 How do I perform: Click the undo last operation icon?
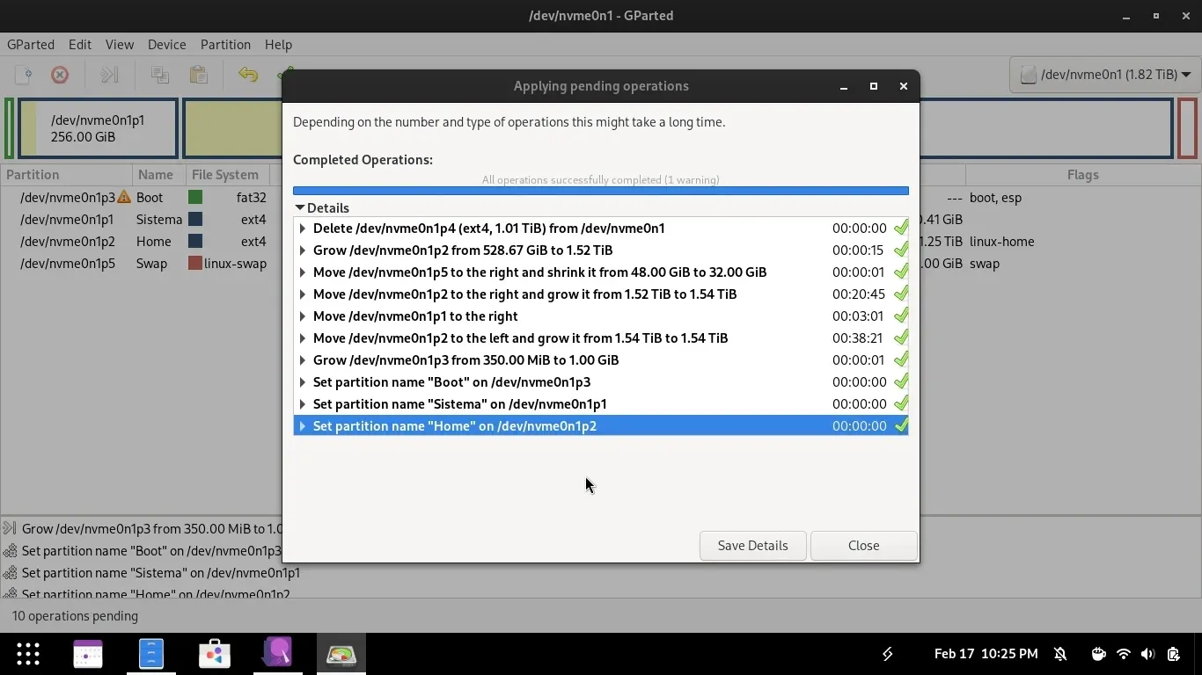pyautogui.click(x=248, y=76)
